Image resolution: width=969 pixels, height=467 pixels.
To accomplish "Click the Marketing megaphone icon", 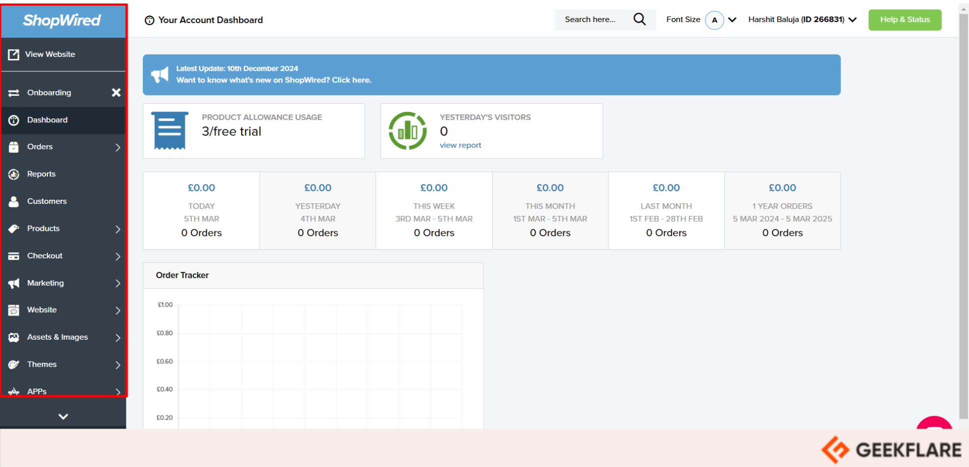I will click(13, 283).
